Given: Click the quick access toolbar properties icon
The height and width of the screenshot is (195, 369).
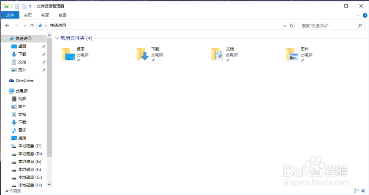Looking at the screenshot, I should (17, 6).
